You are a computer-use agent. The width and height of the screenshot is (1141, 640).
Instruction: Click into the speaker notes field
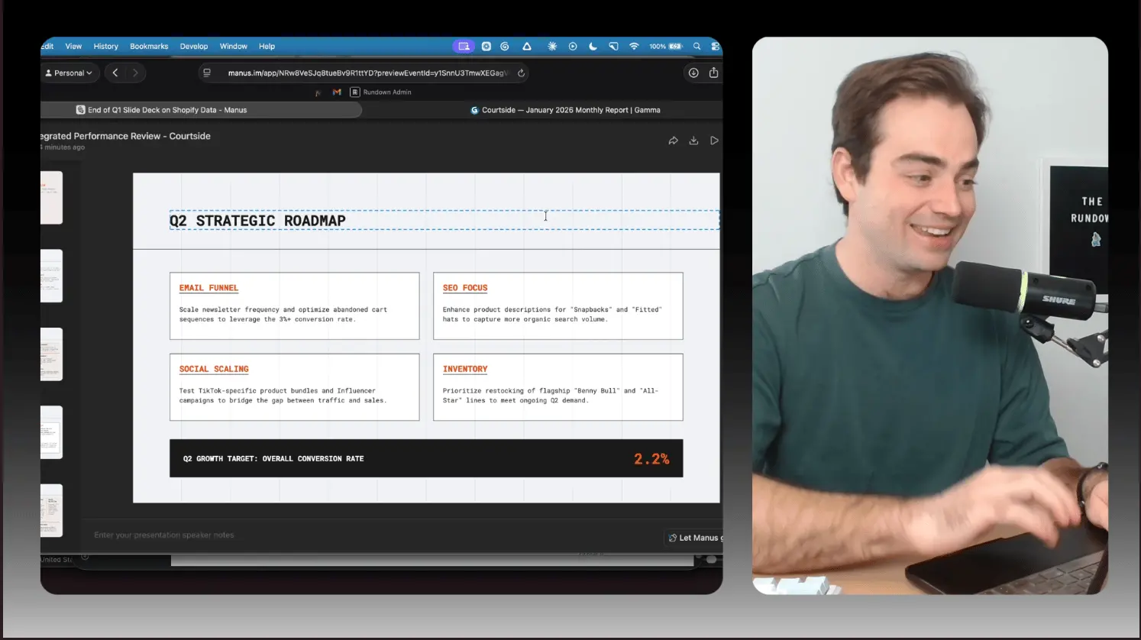point(305,535)
